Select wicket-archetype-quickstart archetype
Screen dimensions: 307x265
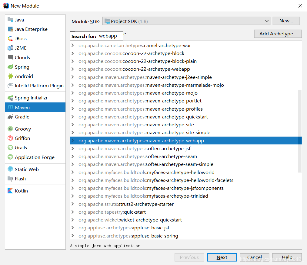point(130,220)
